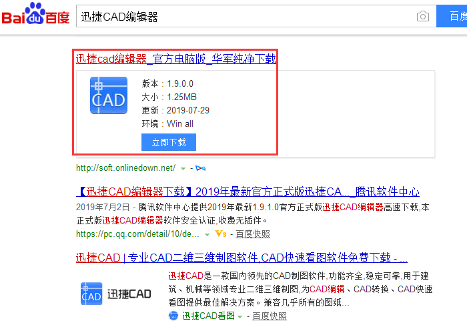Click the Baidu logo
Screen dimensions: 467x327
point(35,14)
